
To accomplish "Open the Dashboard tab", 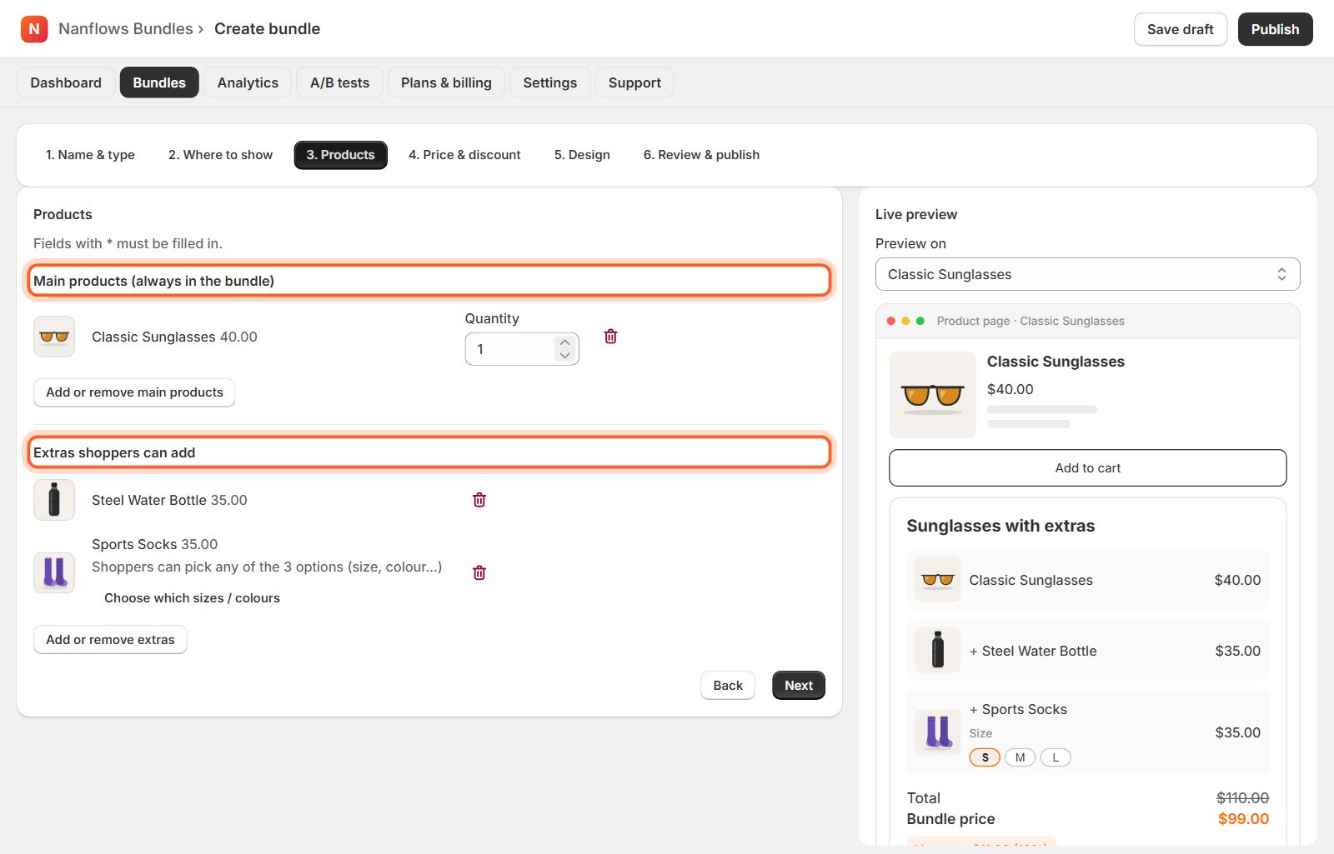I will (x=66, y=82).
